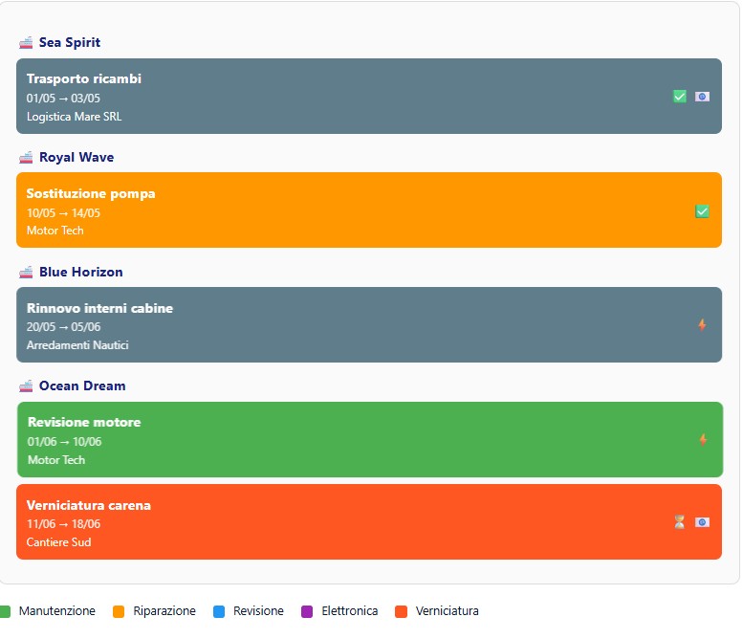Viewport: 743px width, 639px height.
Task: Select the Ocean Dream ship heading
Action: click(x=82, y=386)
